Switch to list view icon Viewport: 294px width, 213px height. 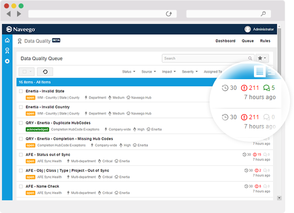tap(260, 71)
